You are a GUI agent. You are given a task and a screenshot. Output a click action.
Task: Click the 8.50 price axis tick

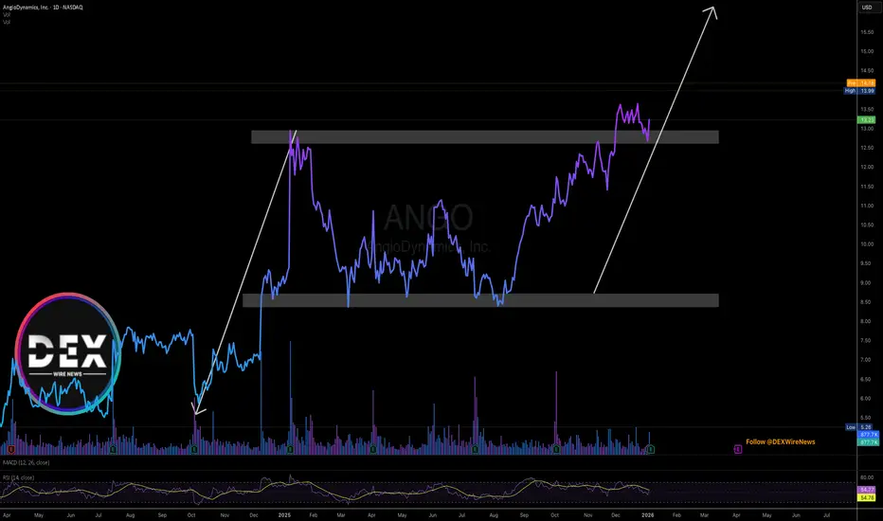(x=867, y=302)
